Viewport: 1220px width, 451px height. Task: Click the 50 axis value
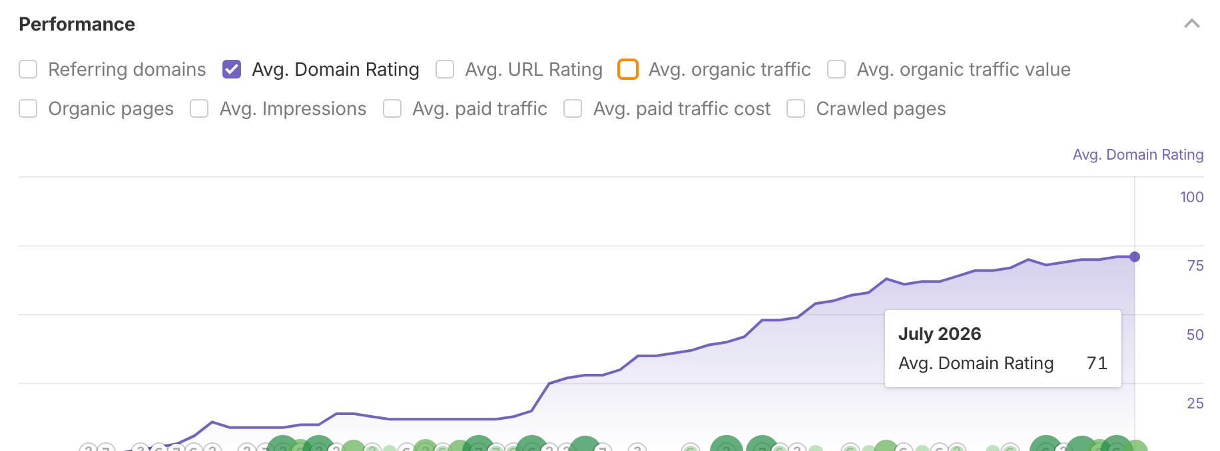[x=1195, y=335]
